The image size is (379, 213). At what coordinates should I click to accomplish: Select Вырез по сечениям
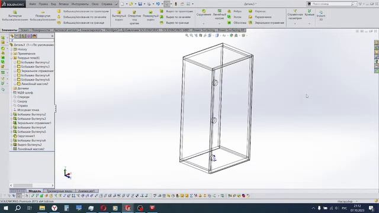(x=175, y=17)
